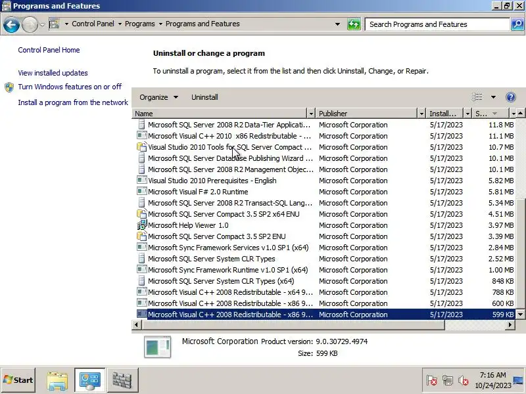Open recent pages dropdown next to Forward
Image resolution: width=526 pixels, height=394 pixels.
(x=42, y=24)
